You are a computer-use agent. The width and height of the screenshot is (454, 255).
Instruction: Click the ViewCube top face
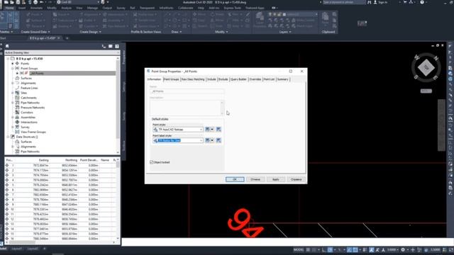(426, 68)
